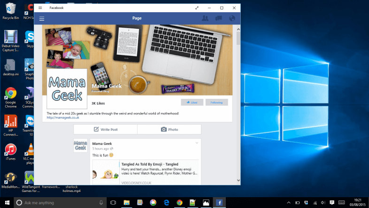Click the Write Post button
Screen dimensions: 369x208
click(x=106, y=129)
